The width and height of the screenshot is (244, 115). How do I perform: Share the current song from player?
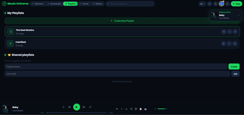click(x=131, y=109)
